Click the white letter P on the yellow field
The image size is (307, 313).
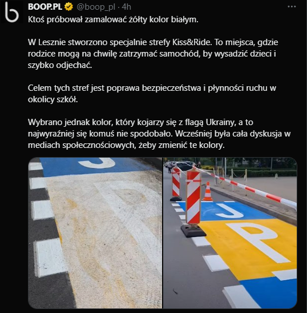258,241
